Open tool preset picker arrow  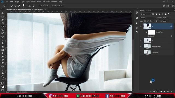(x=7, y=6)
